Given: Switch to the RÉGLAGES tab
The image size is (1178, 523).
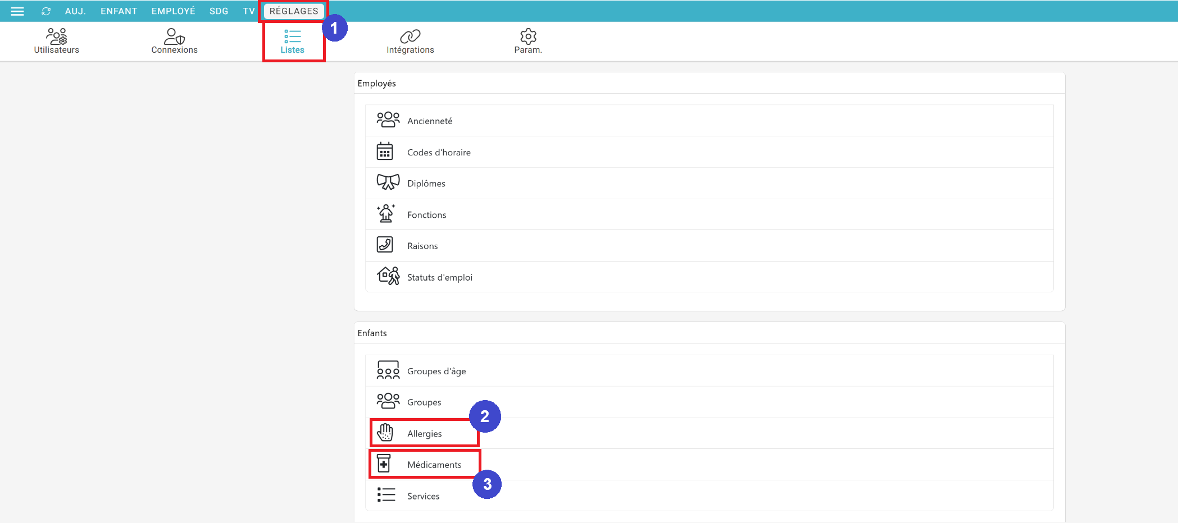Looking at the screenshot, I should [293, 11].
